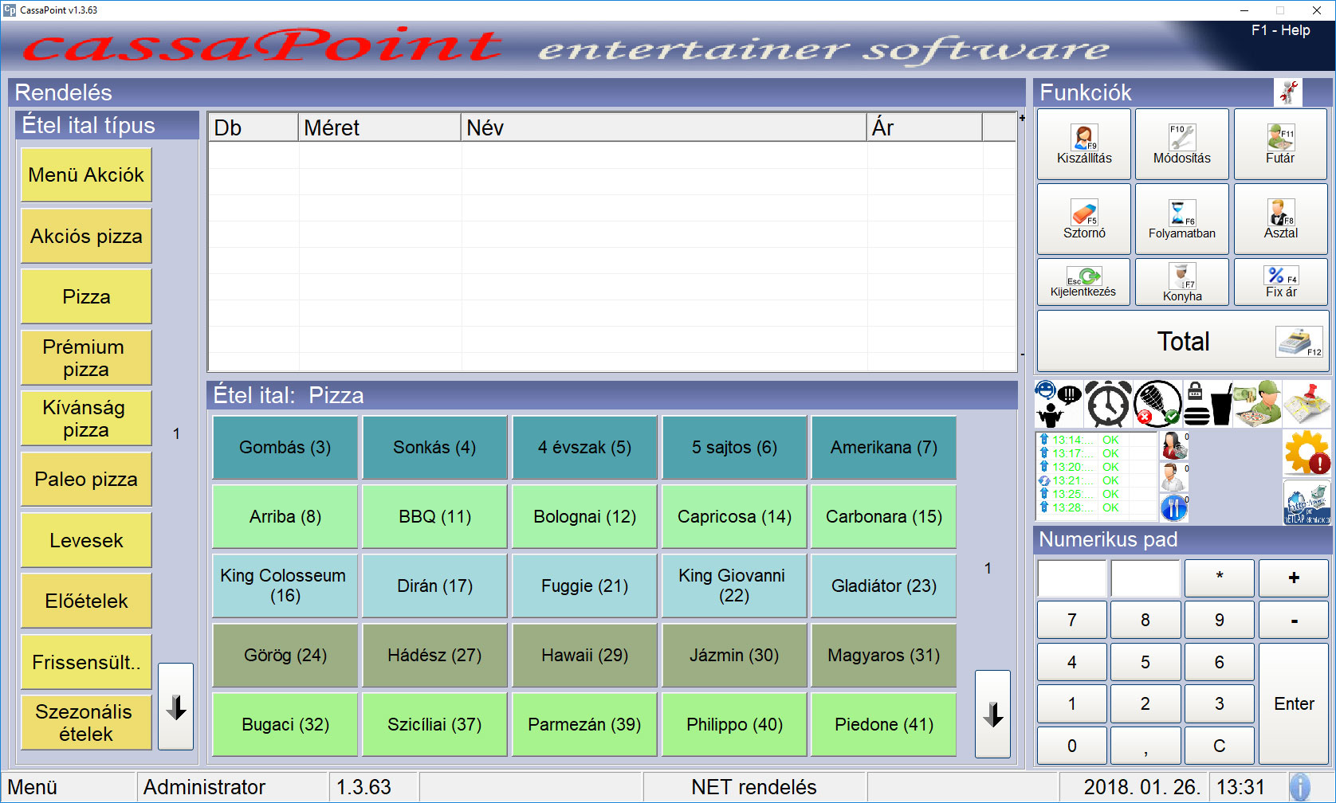Click the numeric pad comma key
The image size is (1336, 803).
coord(1145,746)
